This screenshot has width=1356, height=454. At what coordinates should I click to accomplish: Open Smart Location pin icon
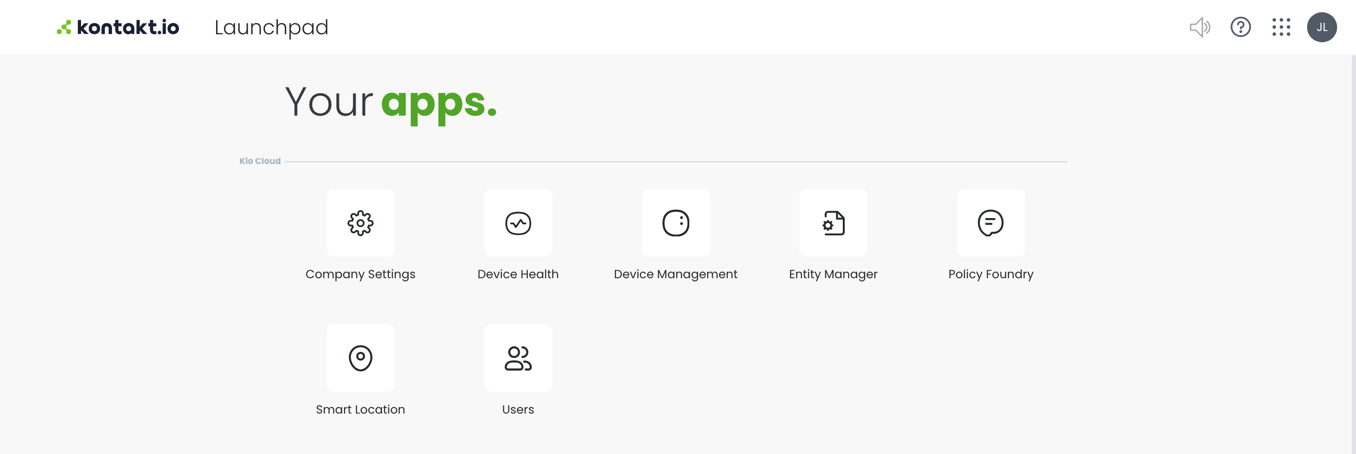[x=360, y=358]
